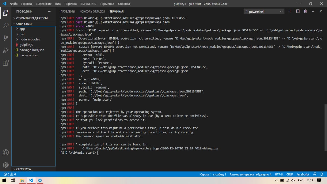Click the taskbar clock showing 13:33
Screen dimensions: 327x184
click(x=309, y=180)
